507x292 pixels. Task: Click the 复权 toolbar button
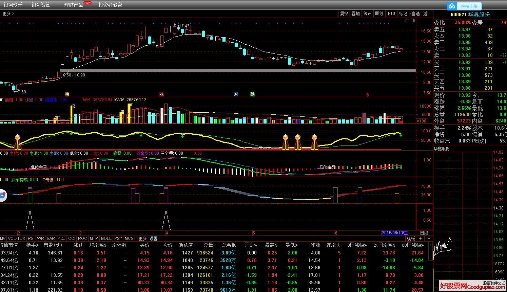click(x=344, y=14)
